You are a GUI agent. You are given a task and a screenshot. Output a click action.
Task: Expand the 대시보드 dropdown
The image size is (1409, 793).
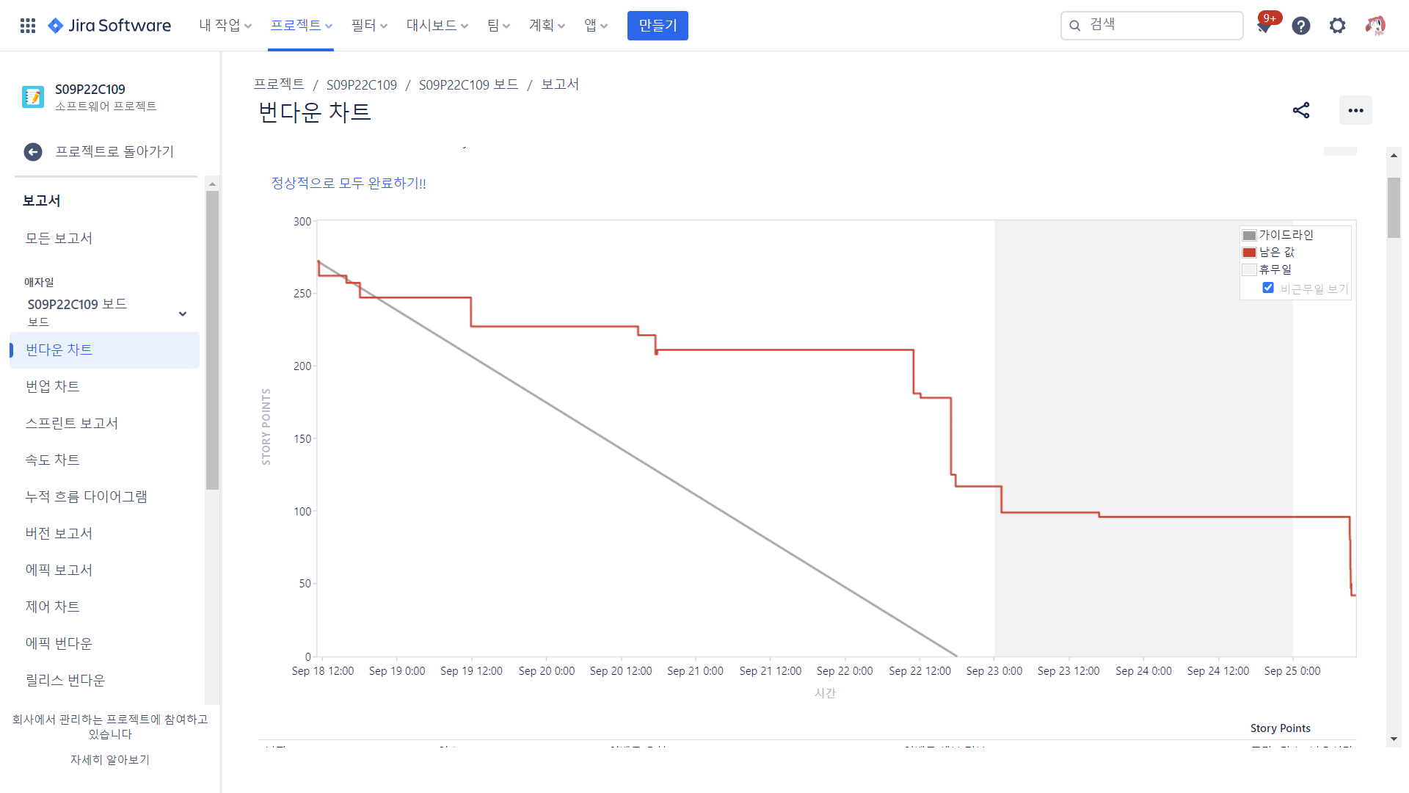coord(437,26)
